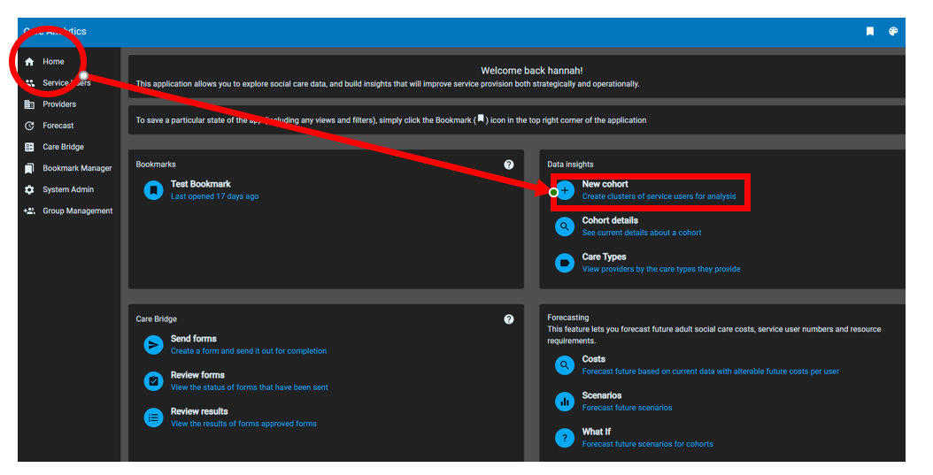Open the Review forms link

point(197,375)
